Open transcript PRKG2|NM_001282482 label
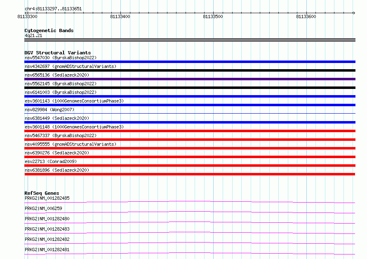Screen dimensions: 367x259 47,239
